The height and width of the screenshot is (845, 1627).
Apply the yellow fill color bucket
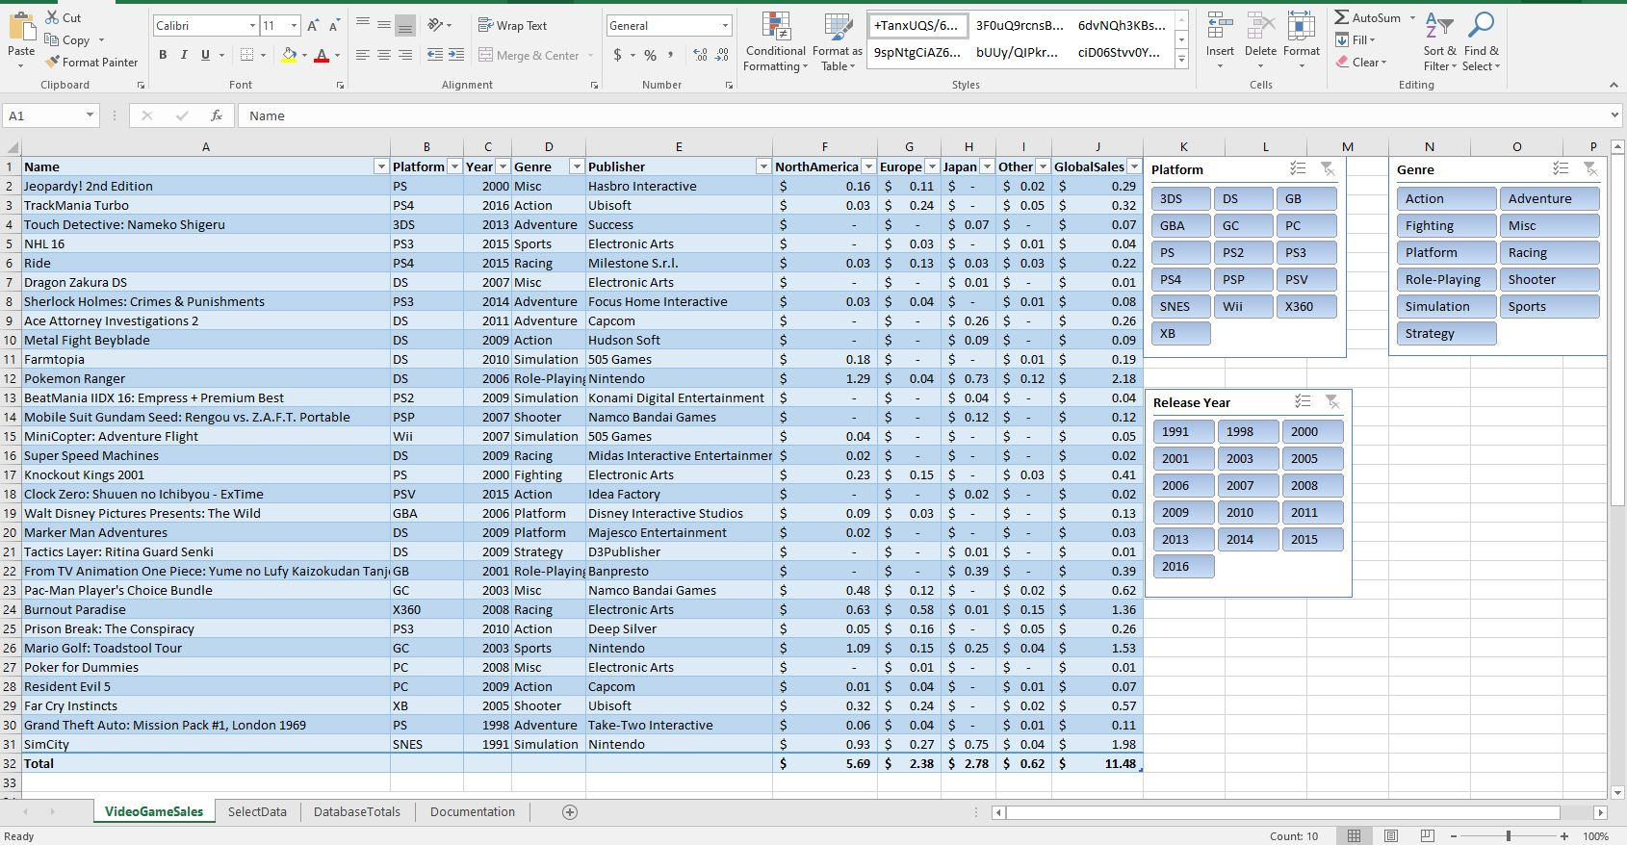[289, 55]
